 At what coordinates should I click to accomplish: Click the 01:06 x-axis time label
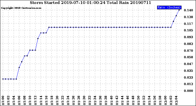[19, 100]
